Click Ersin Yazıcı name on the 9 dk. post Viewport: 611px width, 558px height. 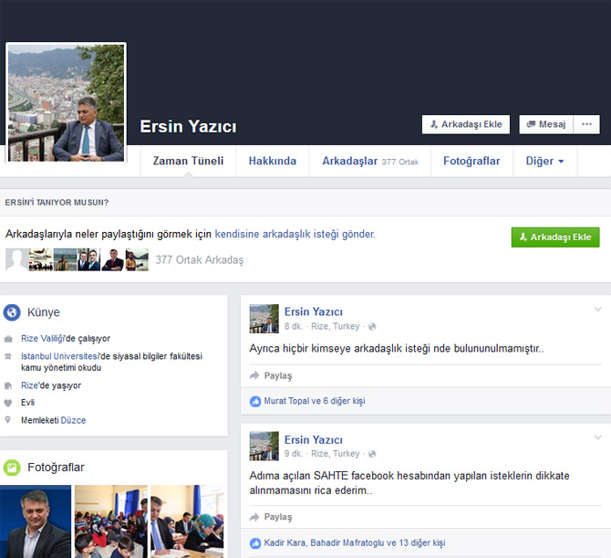pos(314,440)
